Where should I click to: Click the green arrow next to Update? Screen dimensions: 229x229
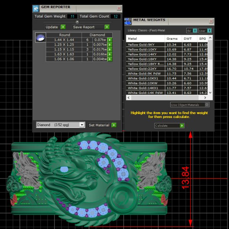click(x=63, y=27)
